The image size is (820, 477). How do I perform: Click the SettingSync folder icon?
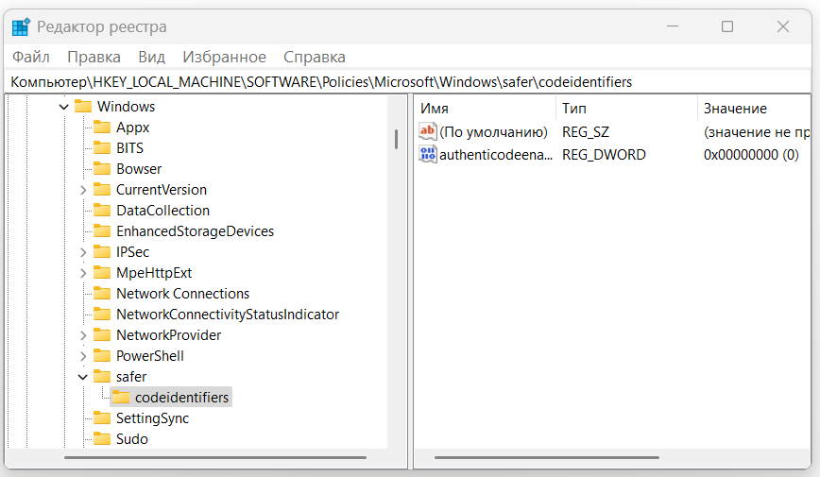pyautogui.click(x=102, y=417)
